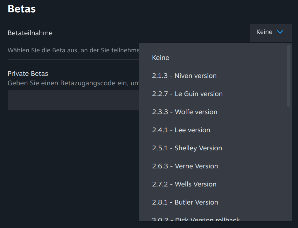This screenshot has width=298, height=228.
Task: Select 2.2.7 - Le Guin version
Action: pos(187,94)
